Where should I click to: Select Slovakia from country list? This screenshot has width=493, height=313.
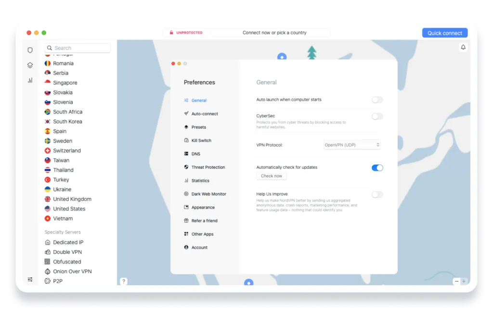point(63,92)
